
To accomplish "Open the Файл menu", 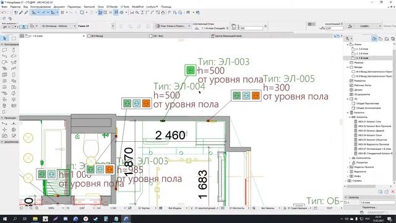I will click(x=4, y=7).
